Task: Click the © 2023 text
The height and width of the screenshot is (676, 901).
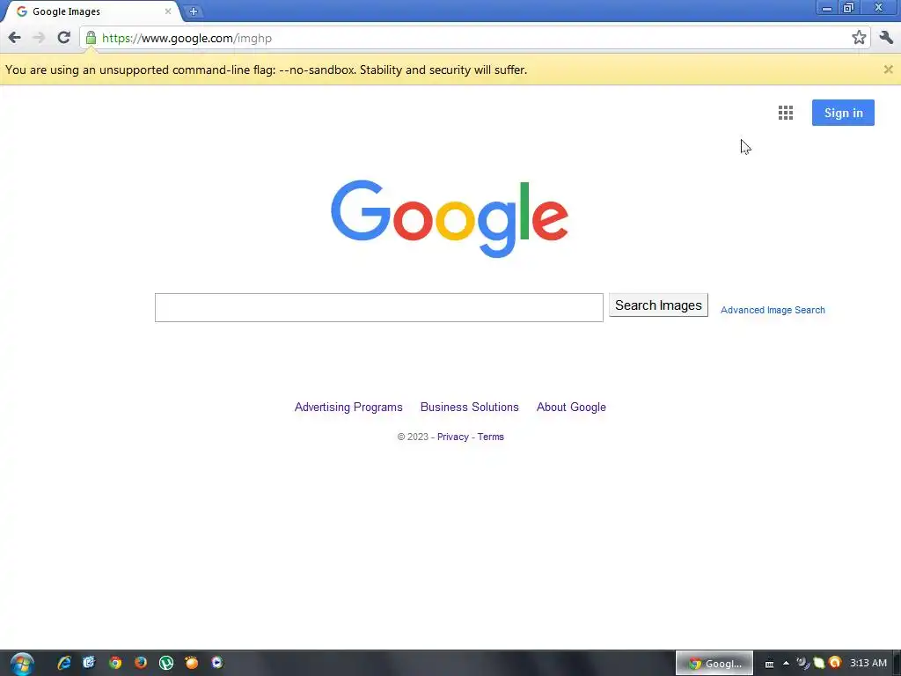Action: (413, 437)
